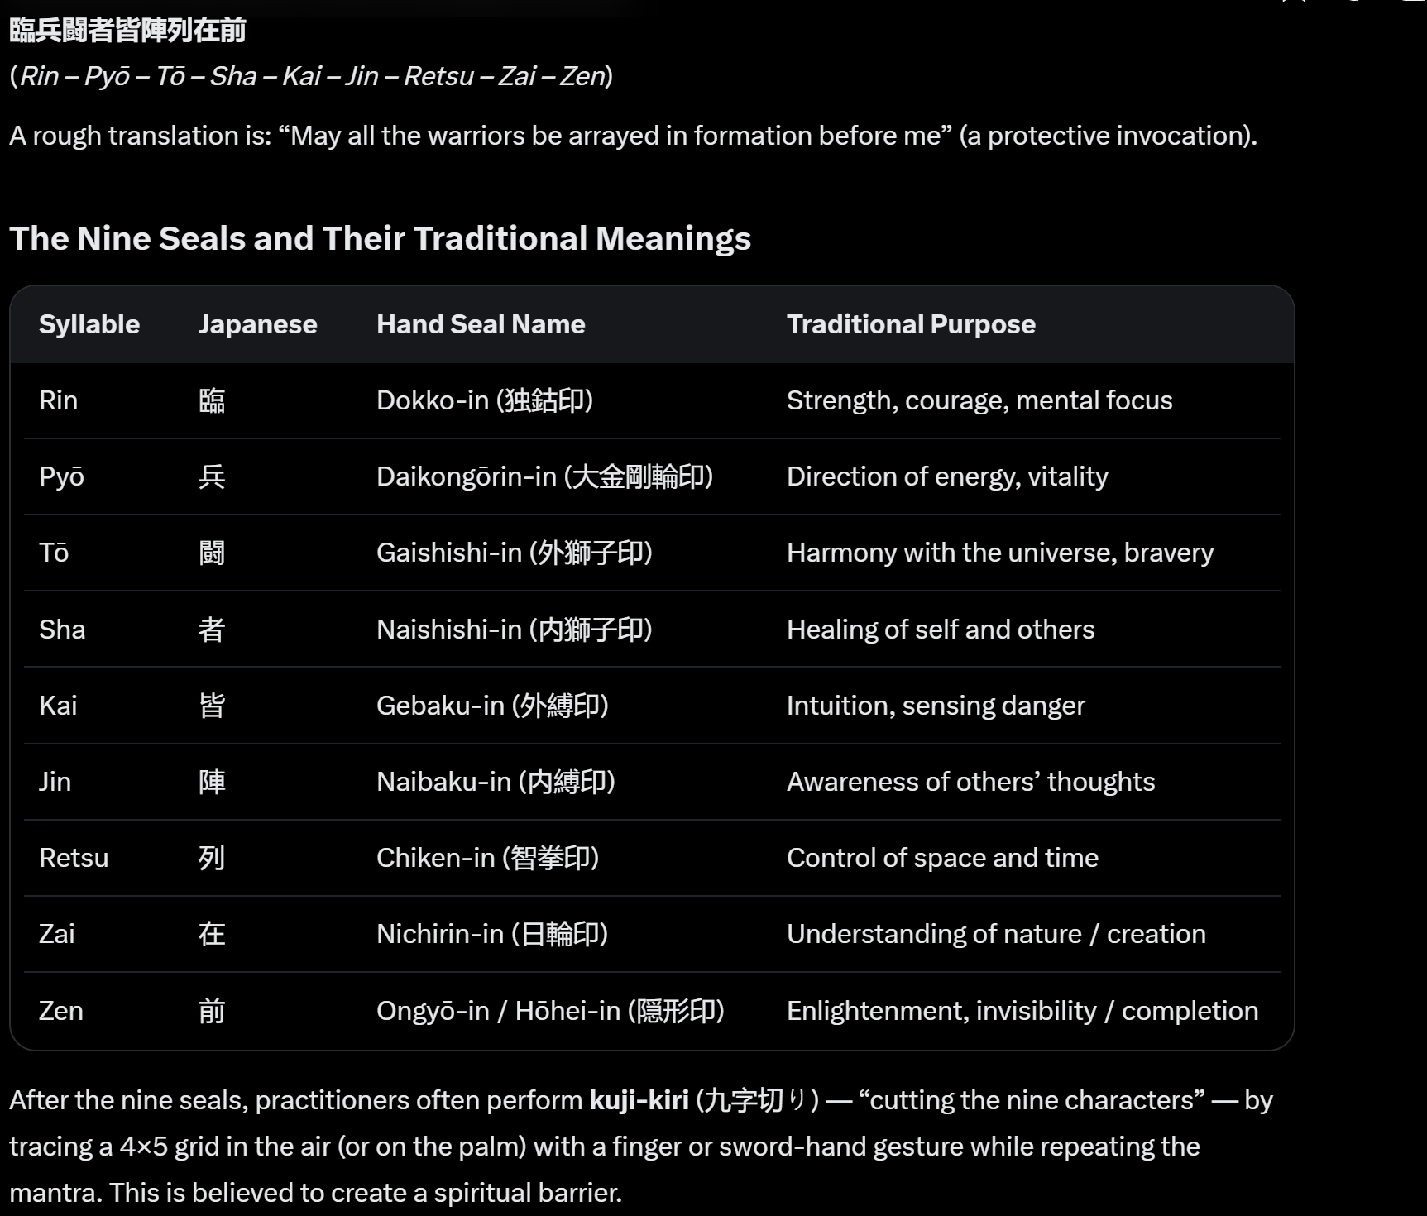The width and height of the screenshot is (1427, 1216).
Task: Click the Nichirin-in cell in Zai row
Action: pos(492,934)
